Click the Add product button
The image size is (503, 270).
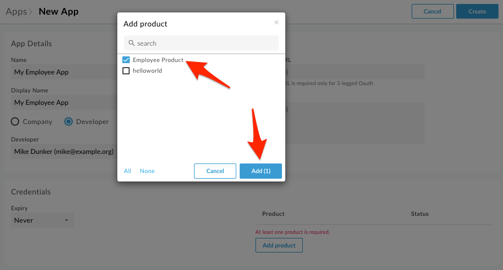tap(279, 245)
